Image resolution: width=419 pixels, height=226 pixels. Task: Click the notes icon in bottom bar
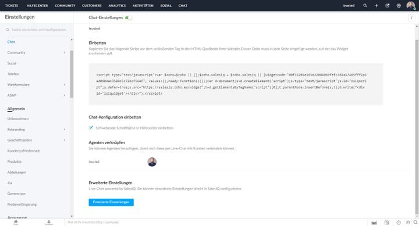coord(386,223)
